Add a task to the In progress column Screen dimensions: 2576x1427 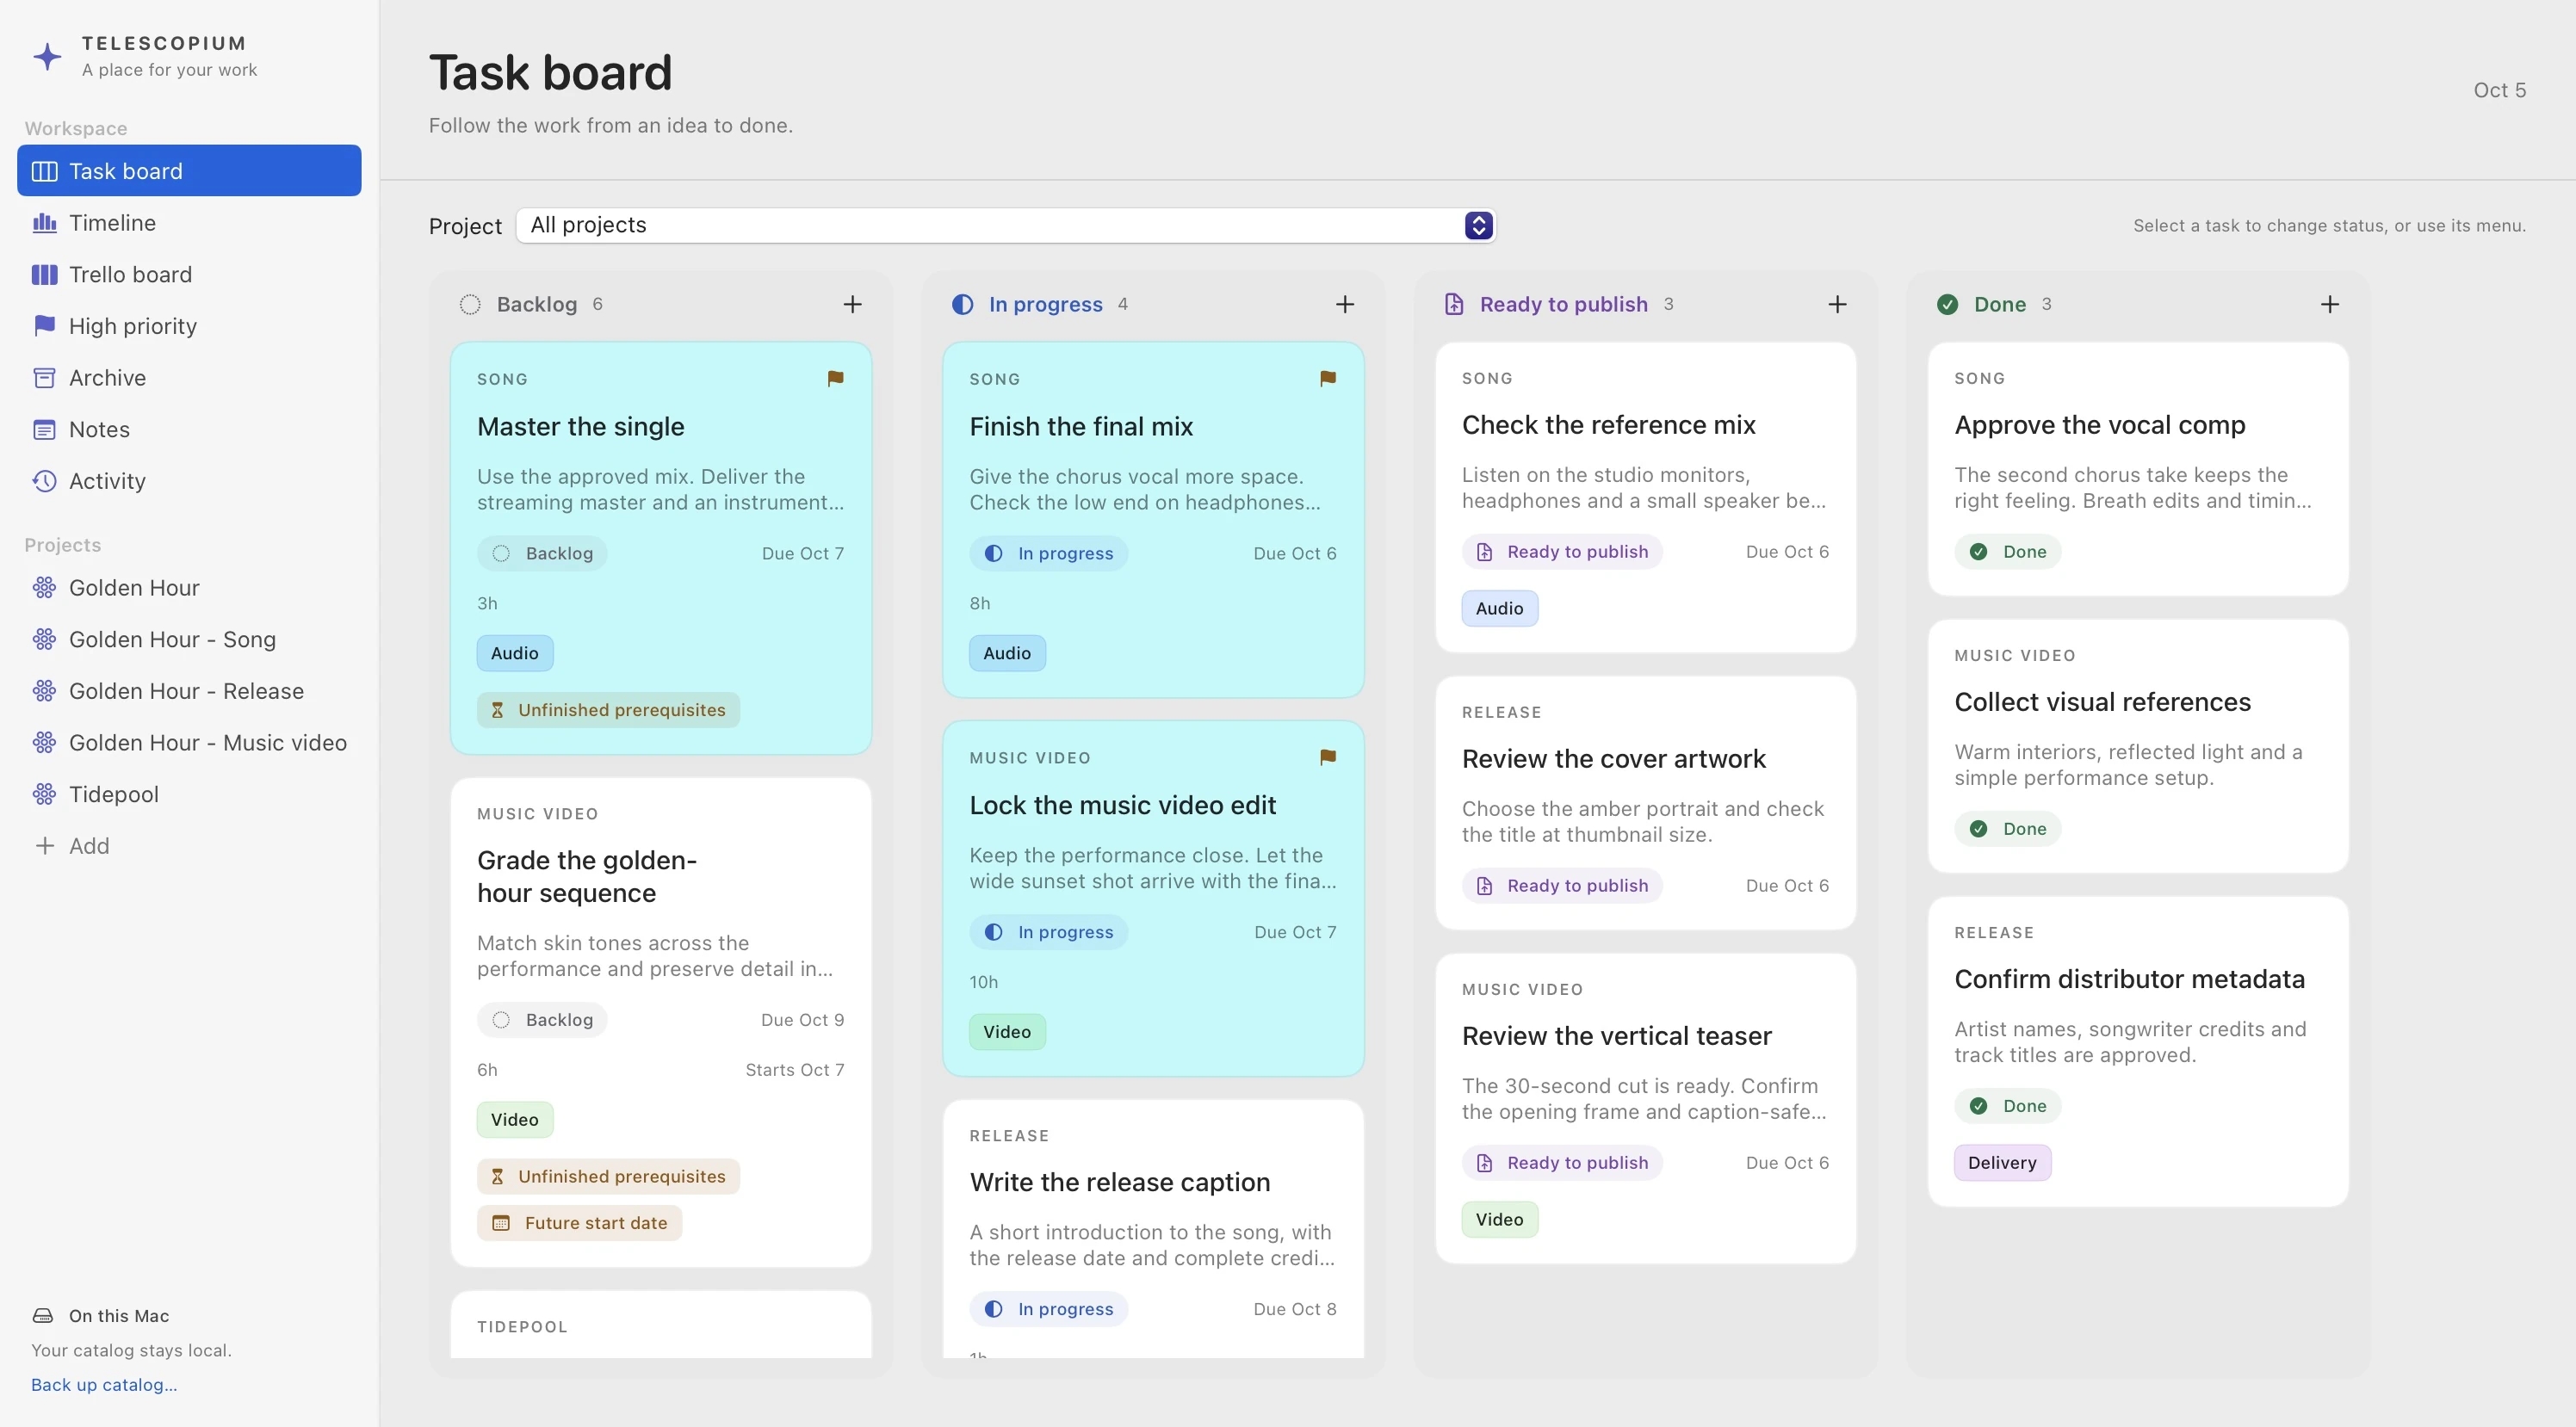[1345, 304]
